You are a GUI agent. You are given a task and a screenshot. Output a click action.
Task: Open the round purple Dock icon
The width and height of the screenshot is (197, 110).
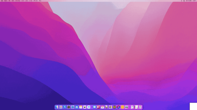pyautogui.click(x=118, y=107)
